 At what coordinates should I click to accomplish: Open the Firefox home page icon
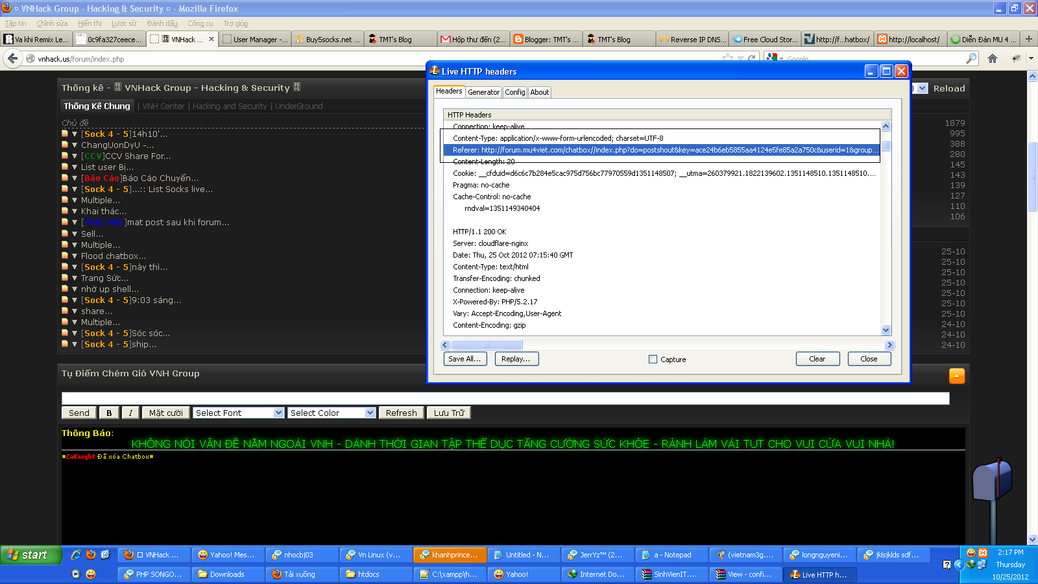point(993,58)
